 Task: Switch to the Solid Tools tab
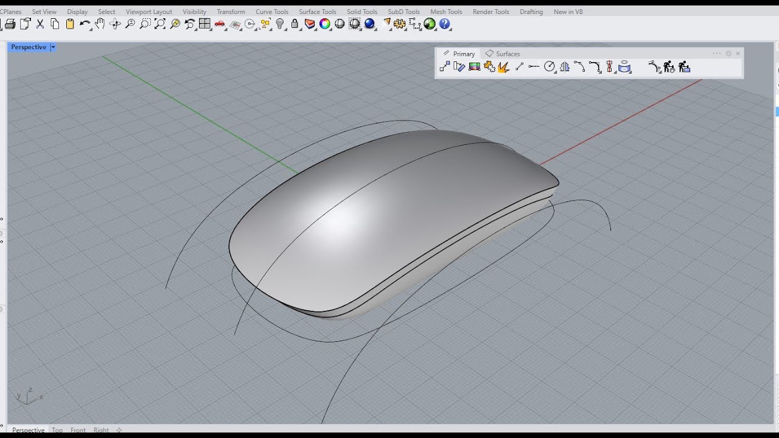coord(362,12)
